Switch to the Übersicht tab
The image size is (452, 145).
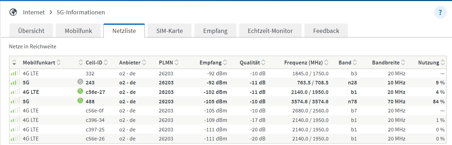point(31,31)
